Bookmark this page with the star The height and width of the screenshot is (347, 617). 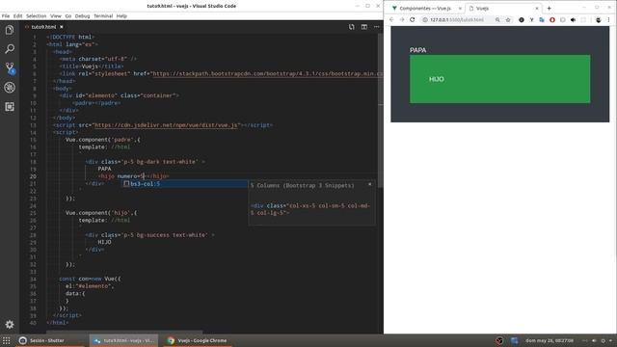(x=508, y=19)
